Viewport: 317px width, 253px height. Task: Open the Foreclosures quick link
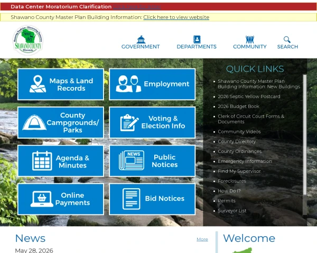coord(232,181)
